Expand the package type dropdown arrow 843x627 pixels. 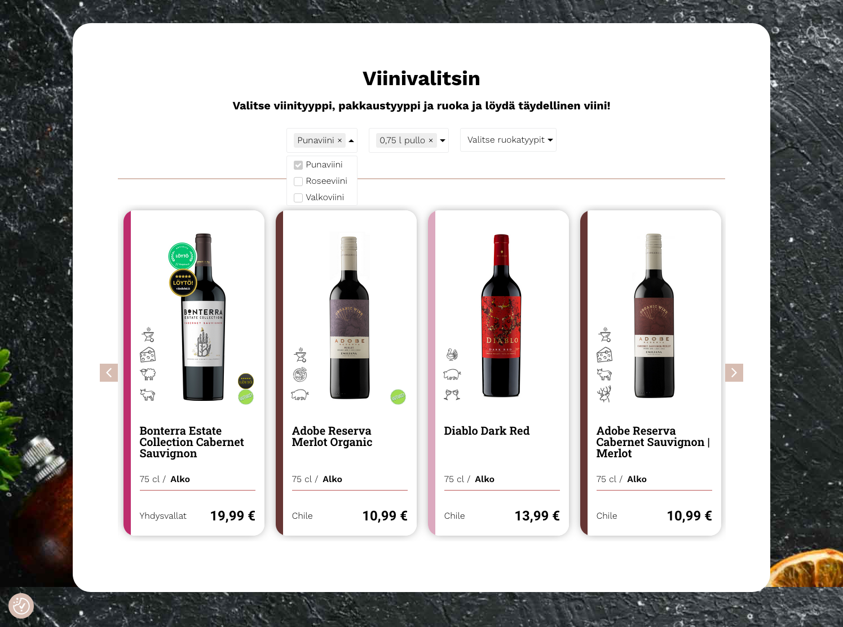[443, 140]
